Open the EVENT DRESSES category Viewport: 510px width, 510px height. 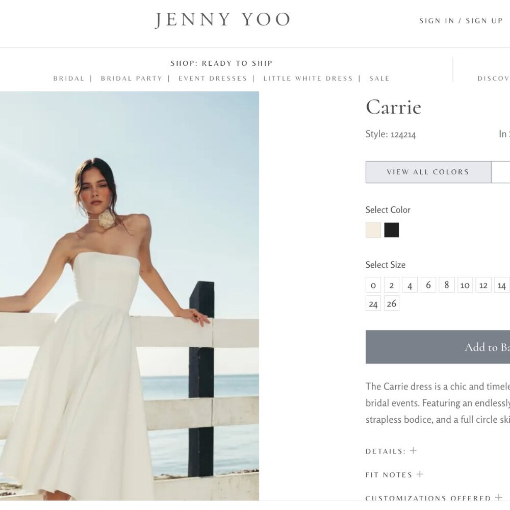[x=212, y=78]
